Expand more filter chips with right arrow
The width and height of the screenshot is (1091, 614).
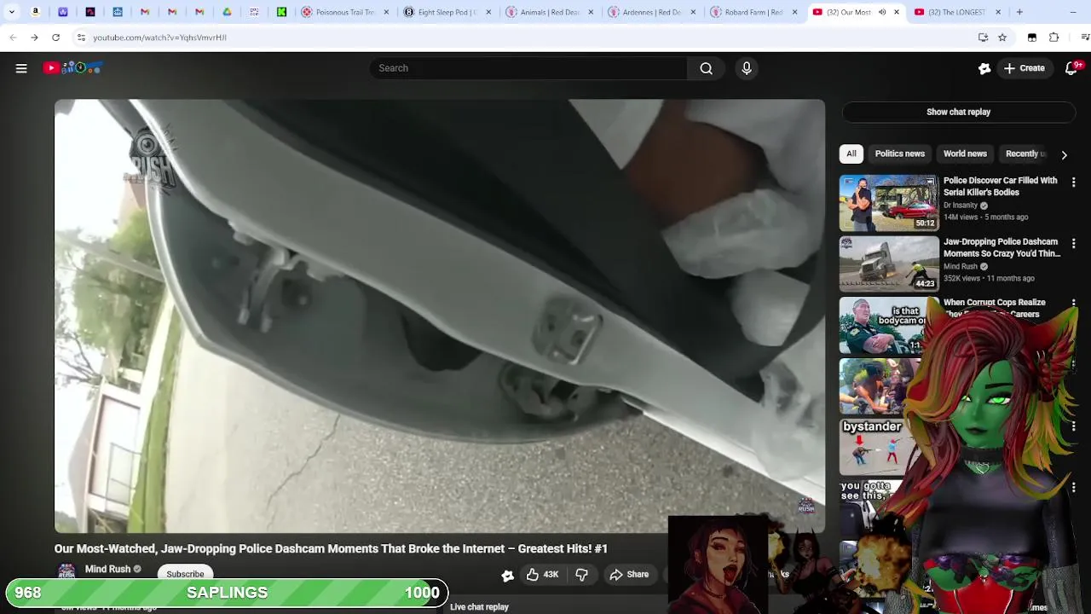(x=1064, y=154)
